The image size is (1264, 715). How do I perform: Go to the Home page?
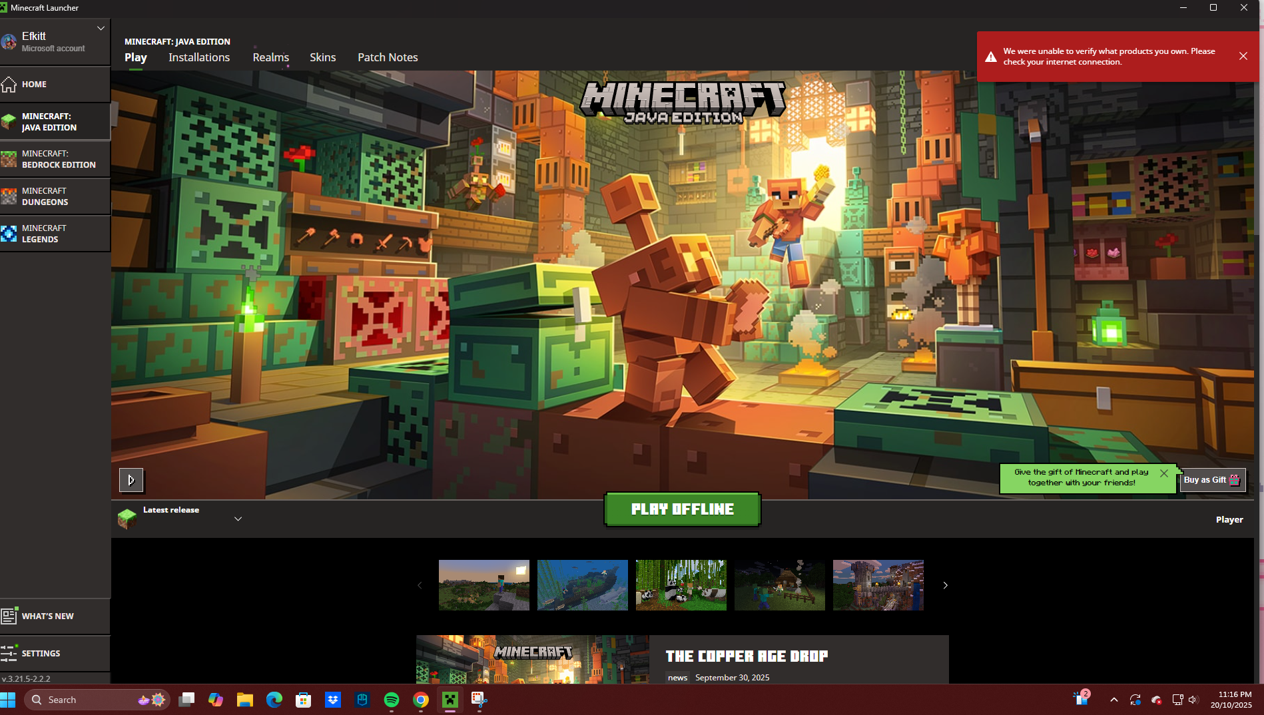pyautogui.click(x=55, y=85)
